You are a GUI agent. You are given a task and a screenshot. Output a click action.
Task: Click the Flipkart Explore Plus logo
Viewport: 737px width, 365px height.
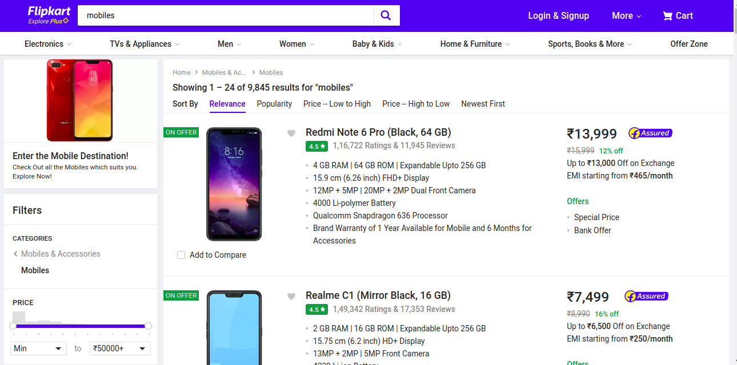(49, 15)
